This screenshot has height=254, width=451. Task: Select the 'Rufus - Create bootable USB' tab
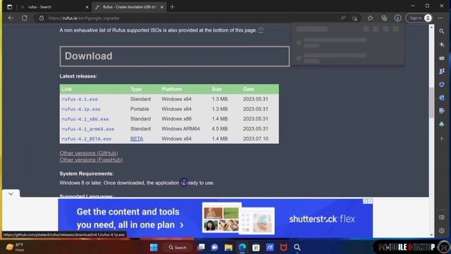pyautogui.click(x=129, y=7)
